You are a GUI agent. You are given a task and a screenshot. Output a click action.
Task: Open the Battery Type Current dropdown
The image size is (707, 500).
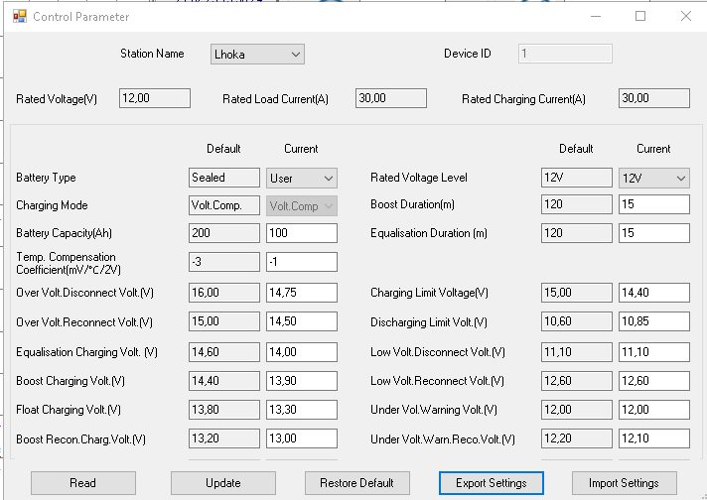tap(302, 178)
